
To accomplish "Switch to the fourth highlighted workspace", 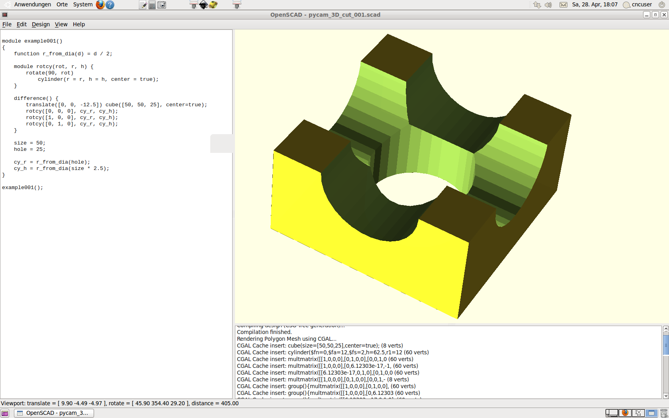I will 651,413.
